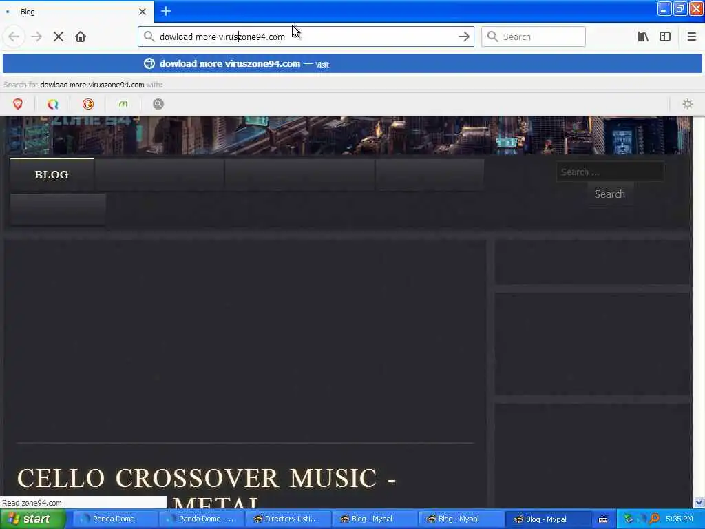The width and height of the screenshot is (705, 529).
Task: Open a new browser tab
Action: 166,11
